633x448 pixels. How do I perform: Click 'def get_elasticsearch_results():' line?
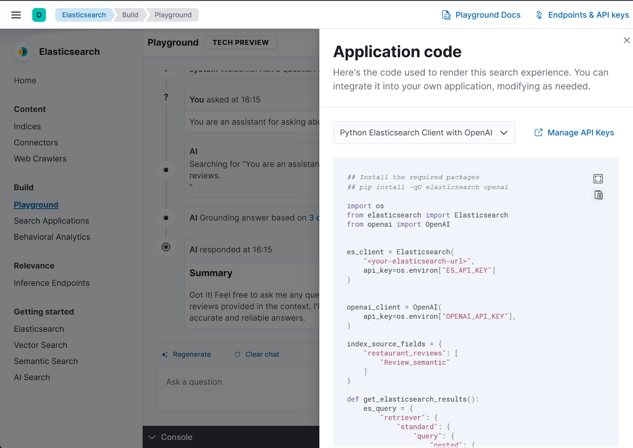tap(413, 399)
